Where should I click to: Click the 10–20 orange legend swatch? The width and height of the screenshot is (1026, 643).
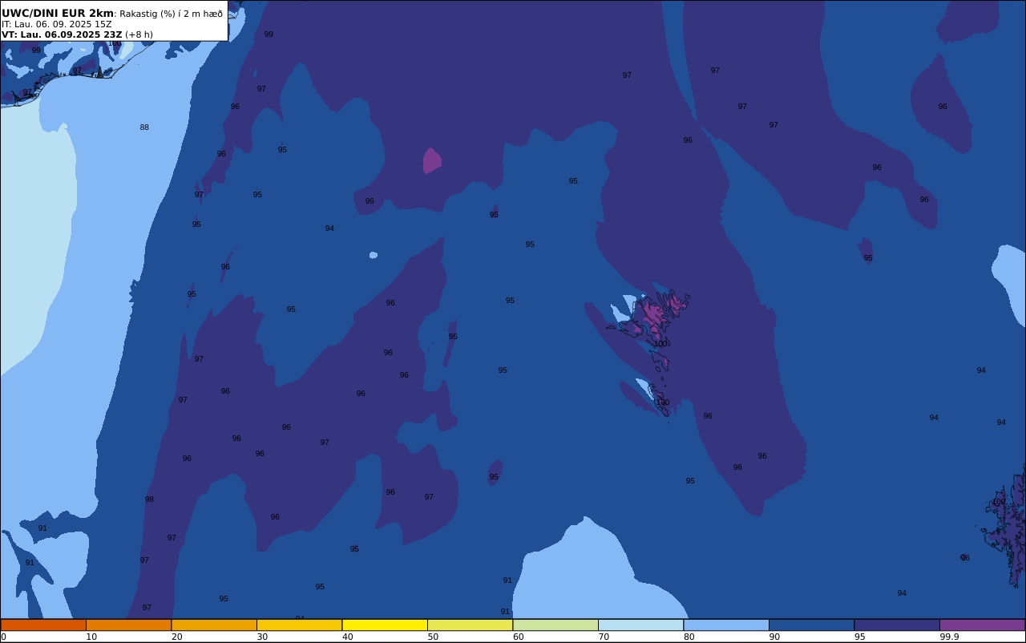[x=128, y=625]
